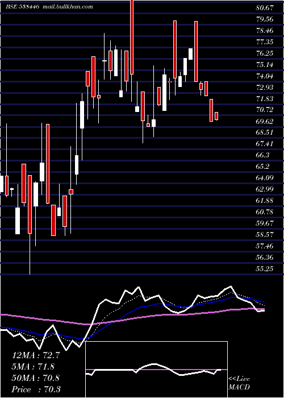Click the <<Live MACD label
This screenshot has width=284, height=398.
(239, 383)
